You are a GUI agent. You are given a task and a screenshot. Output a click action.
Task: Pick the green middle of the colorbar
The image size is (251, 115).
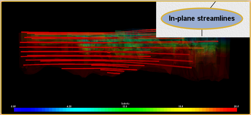(x=125, y=110)
